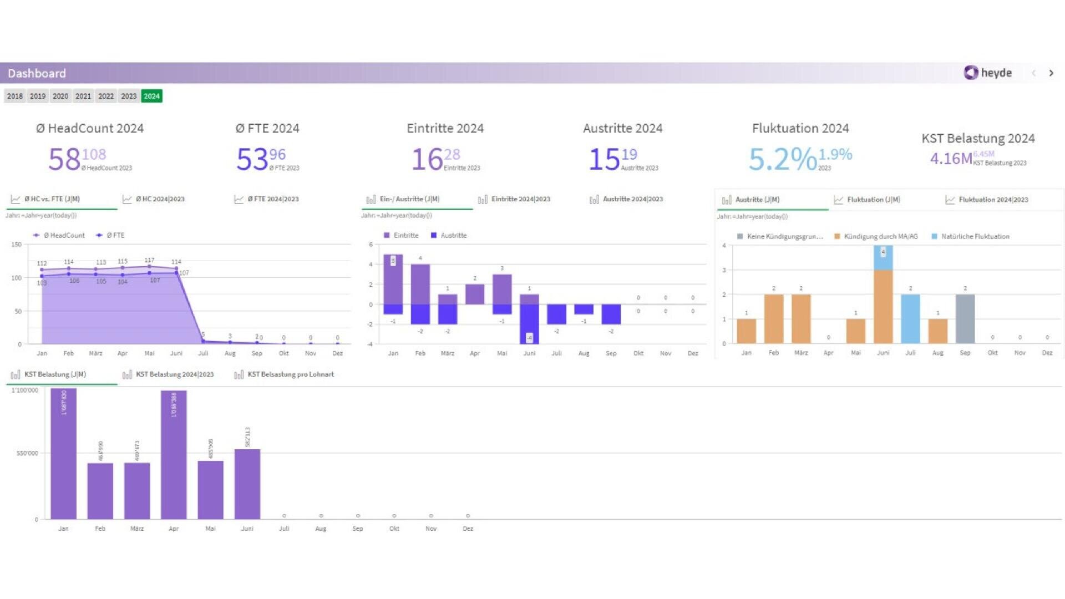The height and width of the screenshot is (599, 1065).
Task: Click the Austritte legend color swatch
Action: (x=434, y=235)
